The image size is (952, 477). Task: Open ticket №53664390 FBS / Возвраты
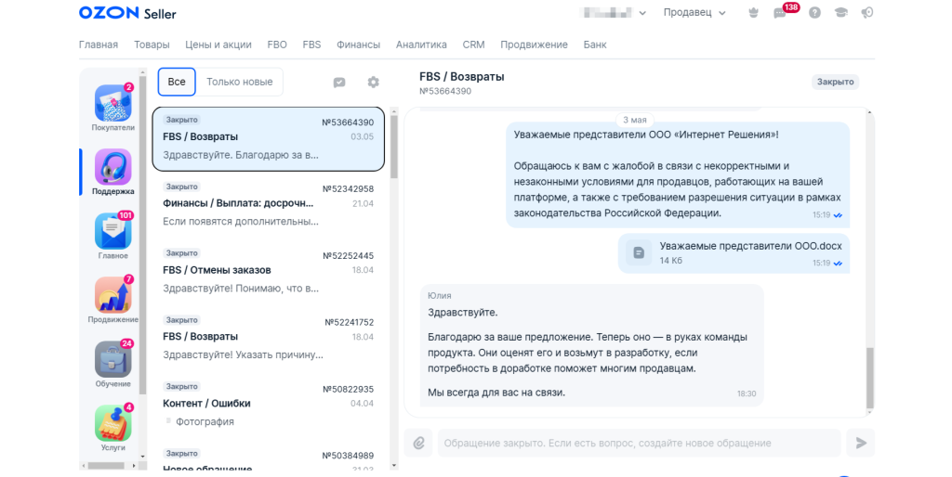coord(269,139)
